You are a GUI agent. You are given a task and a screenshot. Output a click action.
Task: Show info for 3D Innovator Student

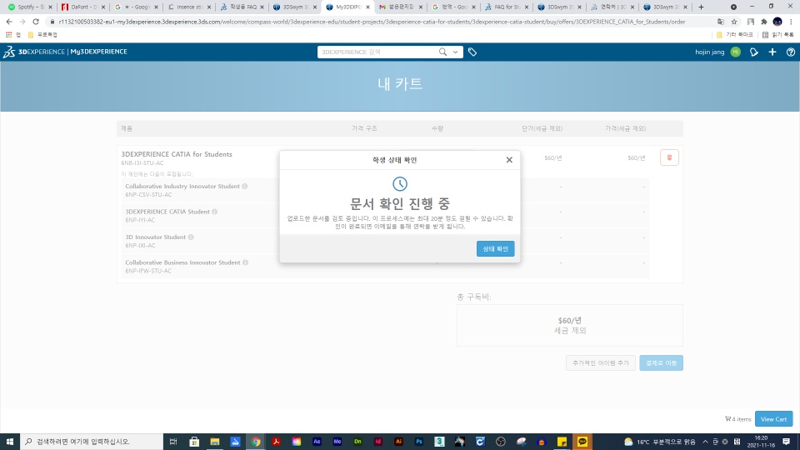(x=191, y=237)
